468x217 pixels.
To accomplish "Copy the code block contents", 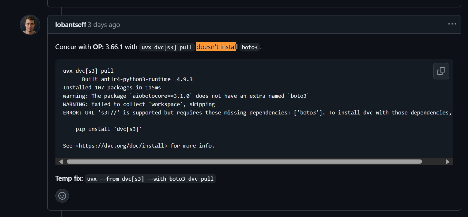I will click(x=441, y=71).
